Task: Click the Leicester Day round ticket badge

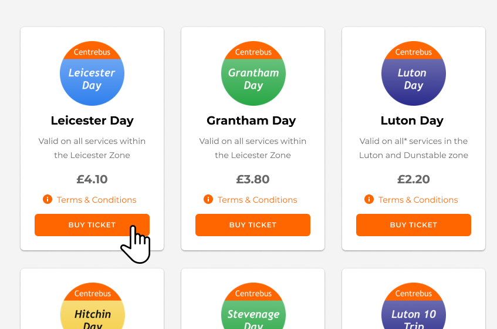Action: 92,73
